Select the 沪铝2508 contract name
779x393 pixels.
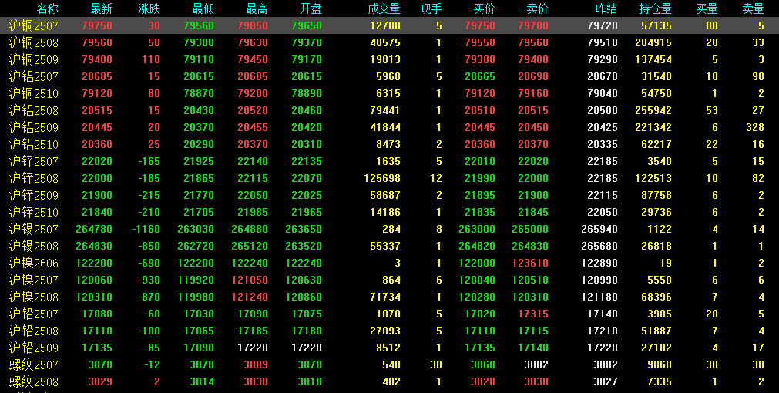click(x=34, y=110)
